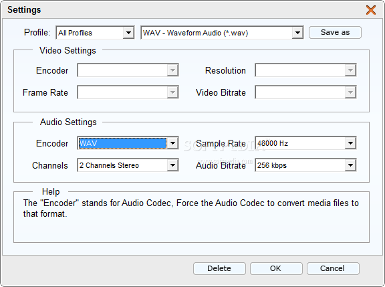This screenshot has width=385, height=287.
Task: Open the Resolution dropdown arrow
Action: [350, 70]
